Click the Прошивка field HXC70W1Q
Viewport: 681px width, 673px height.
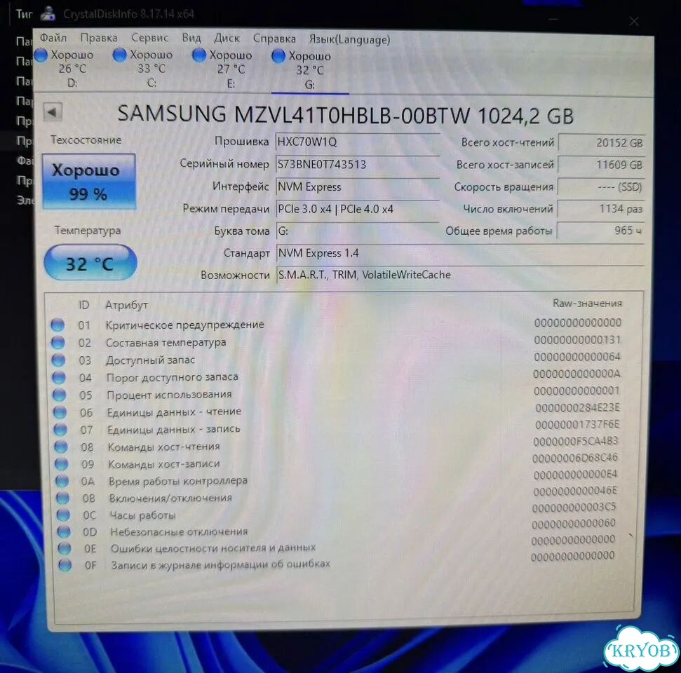(358, 142)
